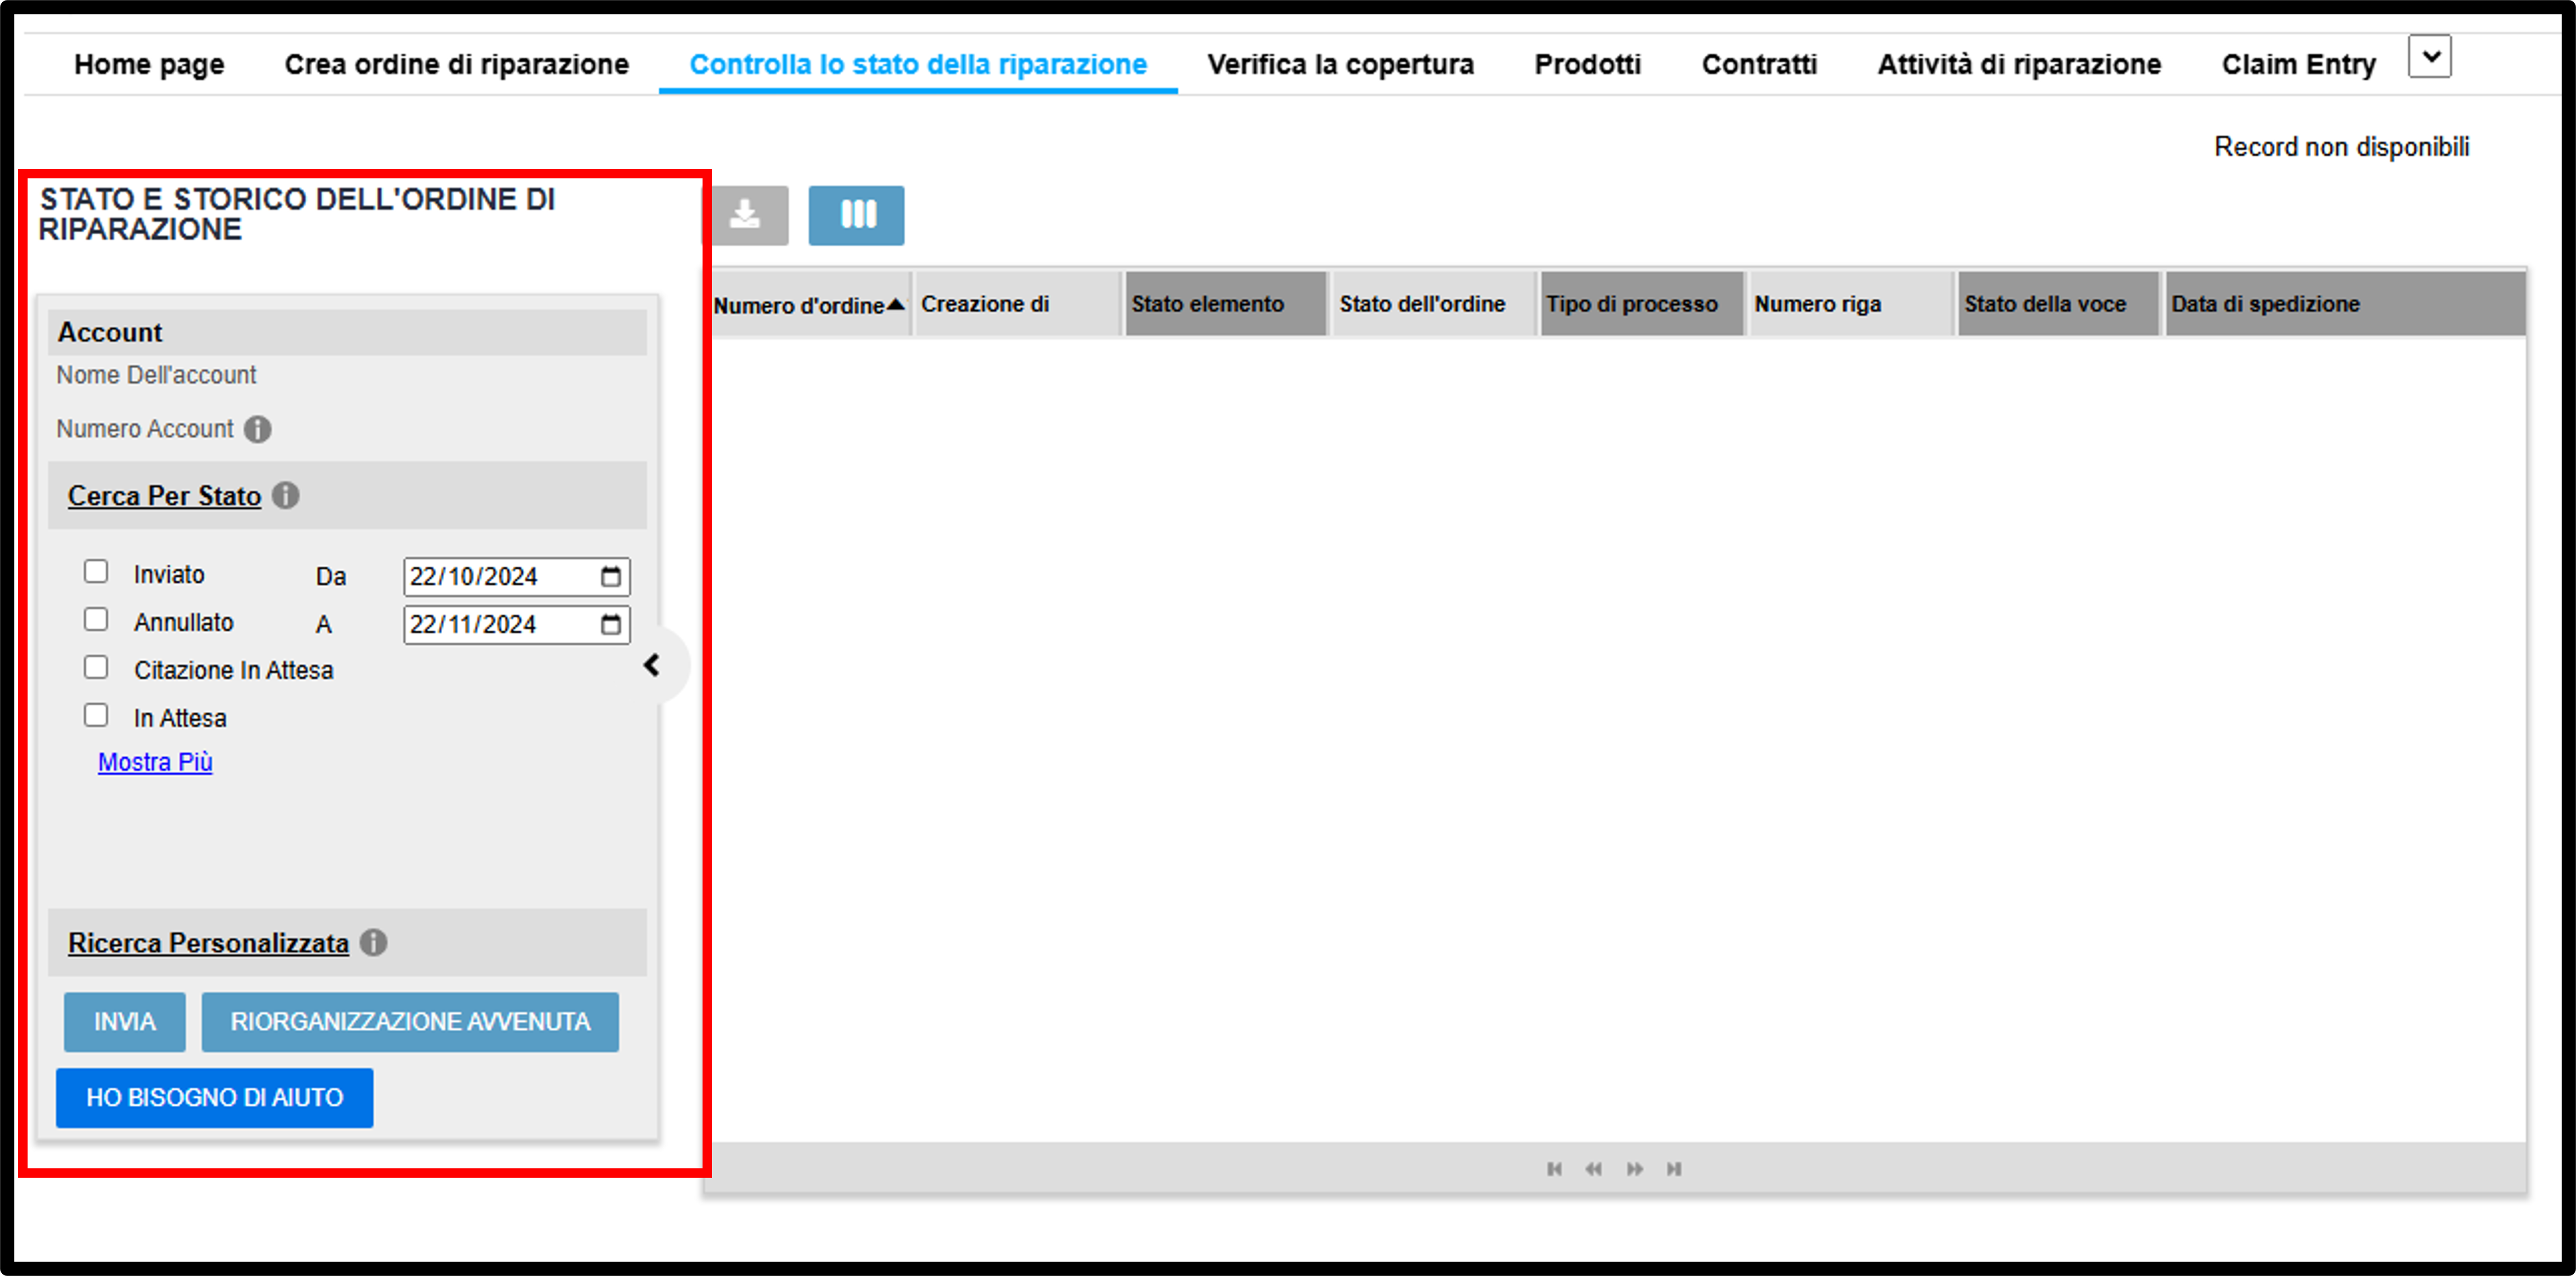Open the more tabs dropdown arrow
The width and height of the screenshot is (2576, 1276).
coord(2430,57)
